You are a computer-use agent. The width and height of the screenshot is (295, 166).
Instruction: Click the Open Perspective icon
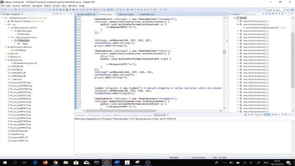(x=288, y=10)
